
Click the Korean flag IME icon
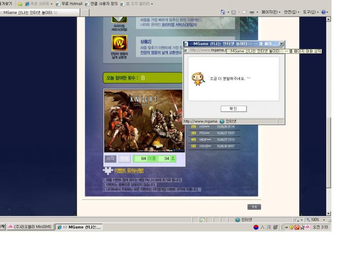[x=256, y=227]
